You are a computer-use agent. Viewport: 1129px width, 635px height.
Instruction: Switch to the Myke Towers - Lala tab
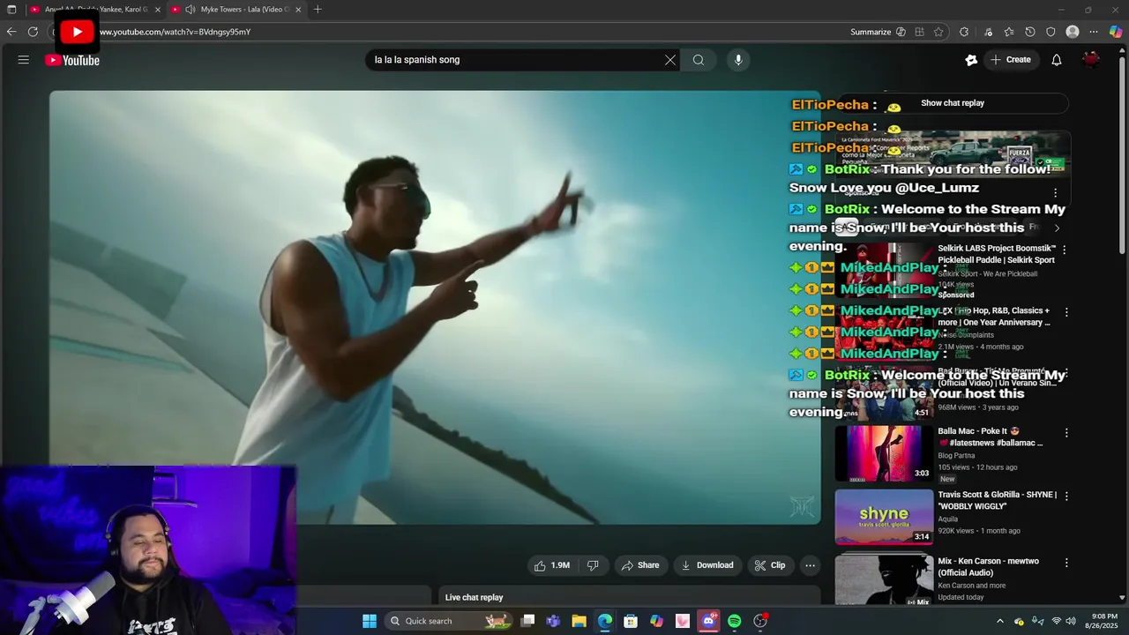pyautogui.click(x=236, y=10)
